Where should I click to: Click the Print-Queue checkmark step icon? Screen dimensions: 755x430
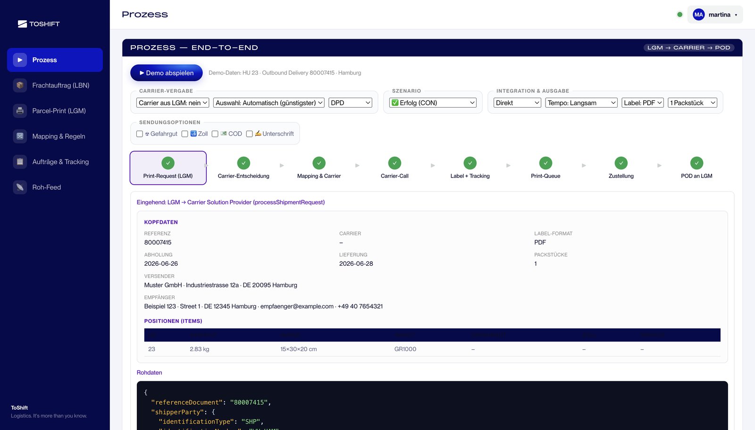click(545, 163)
